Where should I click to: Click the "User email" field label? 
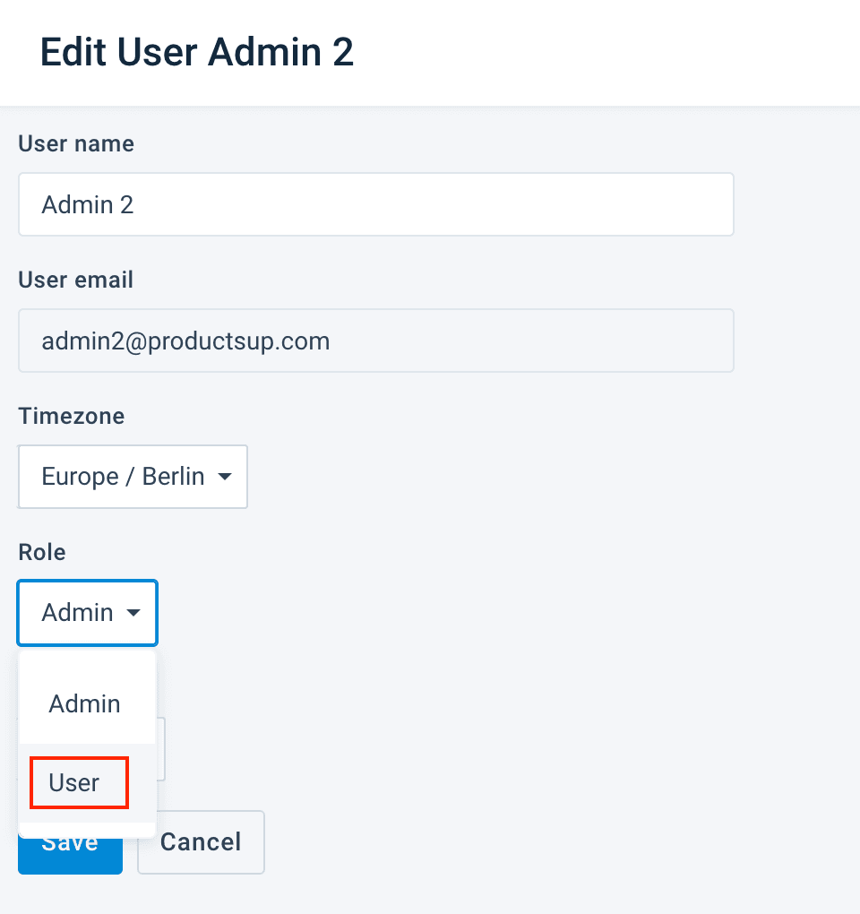click(x=76, y=280)
